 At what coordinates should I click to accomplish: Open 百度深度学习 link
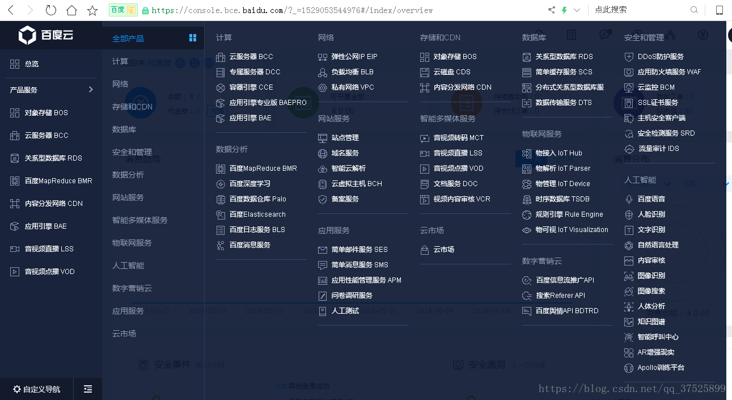(250, 184)
